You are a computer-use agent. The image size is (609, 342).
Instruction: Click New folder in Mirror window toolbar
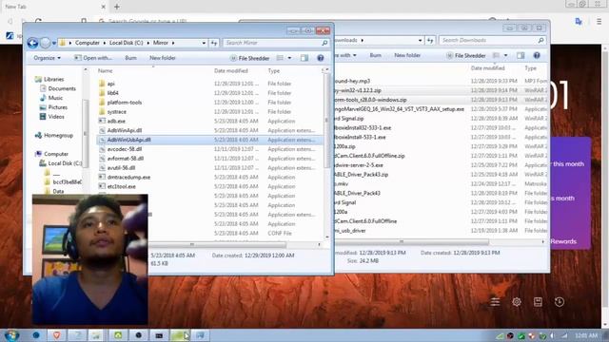tap(163, 58)
